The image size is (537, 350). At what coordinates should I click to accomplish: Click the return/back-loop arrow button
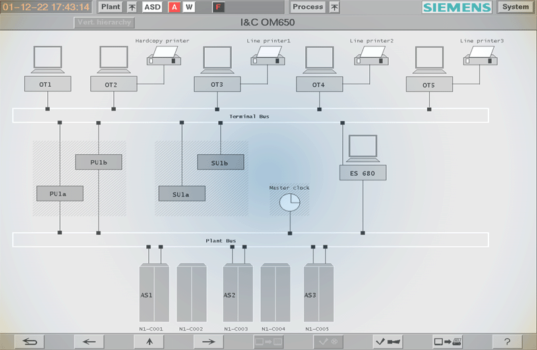30,342
